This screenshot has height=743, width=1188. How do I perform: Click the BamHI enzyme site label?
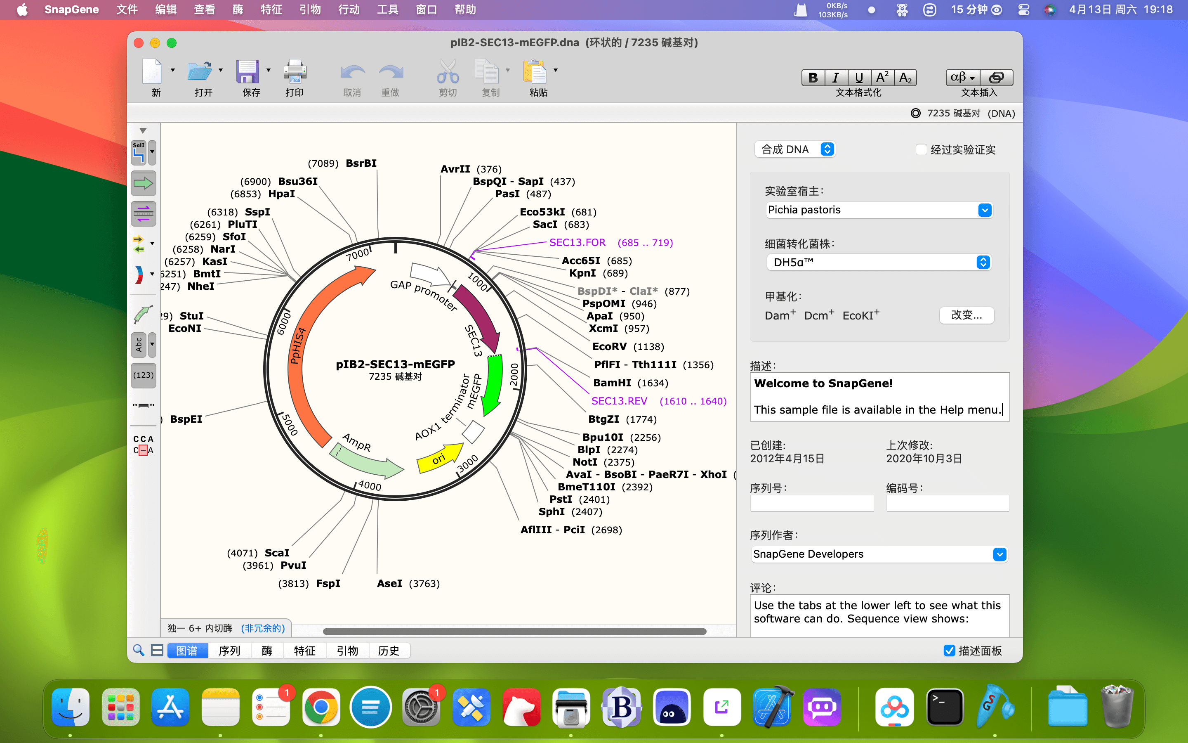coord(612,383)
